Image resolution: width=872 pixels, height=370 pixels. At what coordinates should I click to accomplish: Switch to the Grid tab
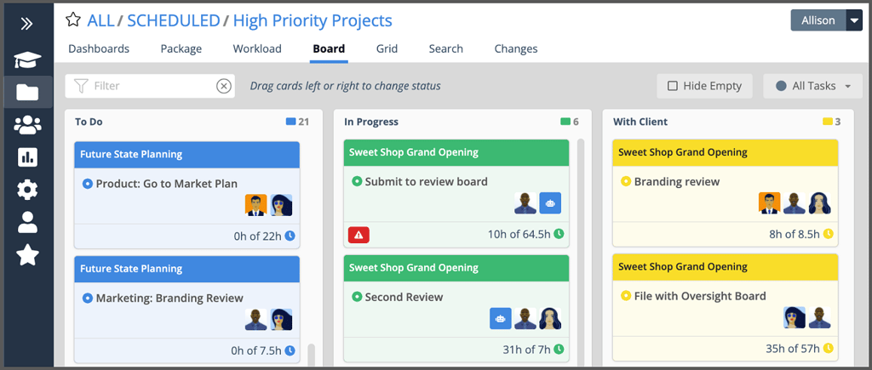pyautogui.click(x=387, y=48)
